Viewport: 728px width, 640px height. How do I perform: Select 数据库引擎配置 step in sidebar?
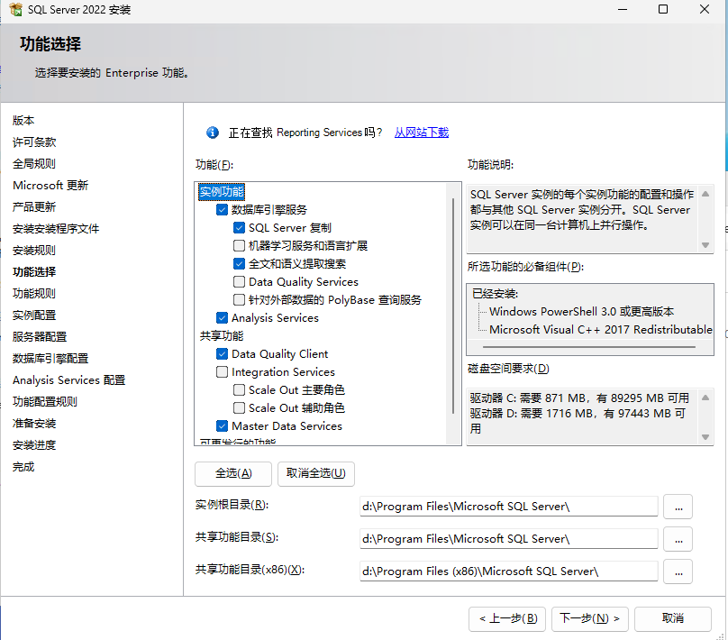click(x=50, y=359)
